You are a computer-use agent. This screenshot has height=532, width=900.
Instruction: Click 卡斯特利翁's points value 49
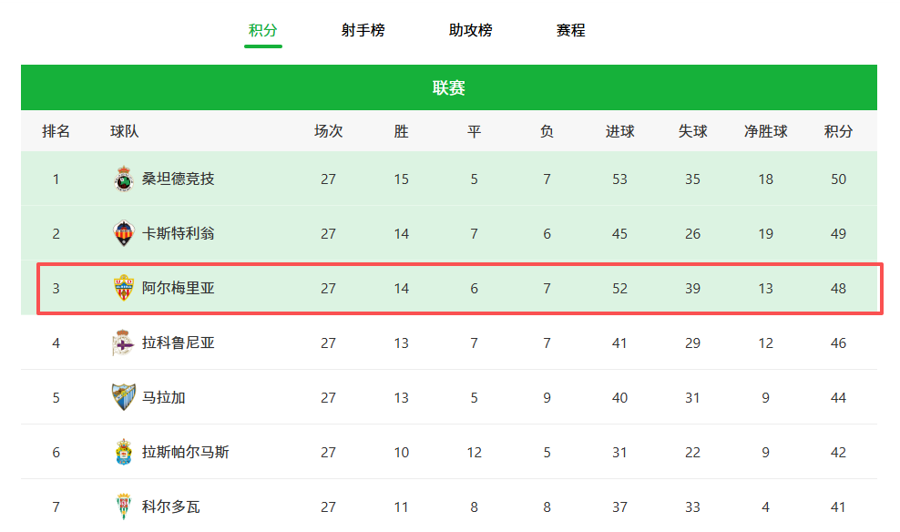838,234
